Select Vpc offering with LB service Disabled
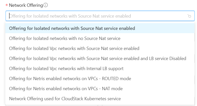Image resolution: width=197 pixels, height=106 pixels. 97,59
